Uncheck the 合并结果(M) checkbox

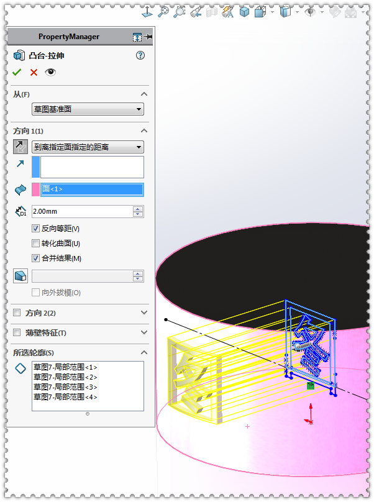pyautogui.click(x=35, y=258)
